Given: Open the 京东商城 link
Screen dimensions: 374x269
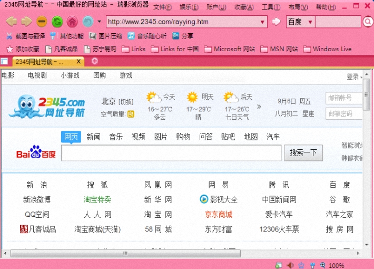Looking at the screenshot, I should (219, 215).
